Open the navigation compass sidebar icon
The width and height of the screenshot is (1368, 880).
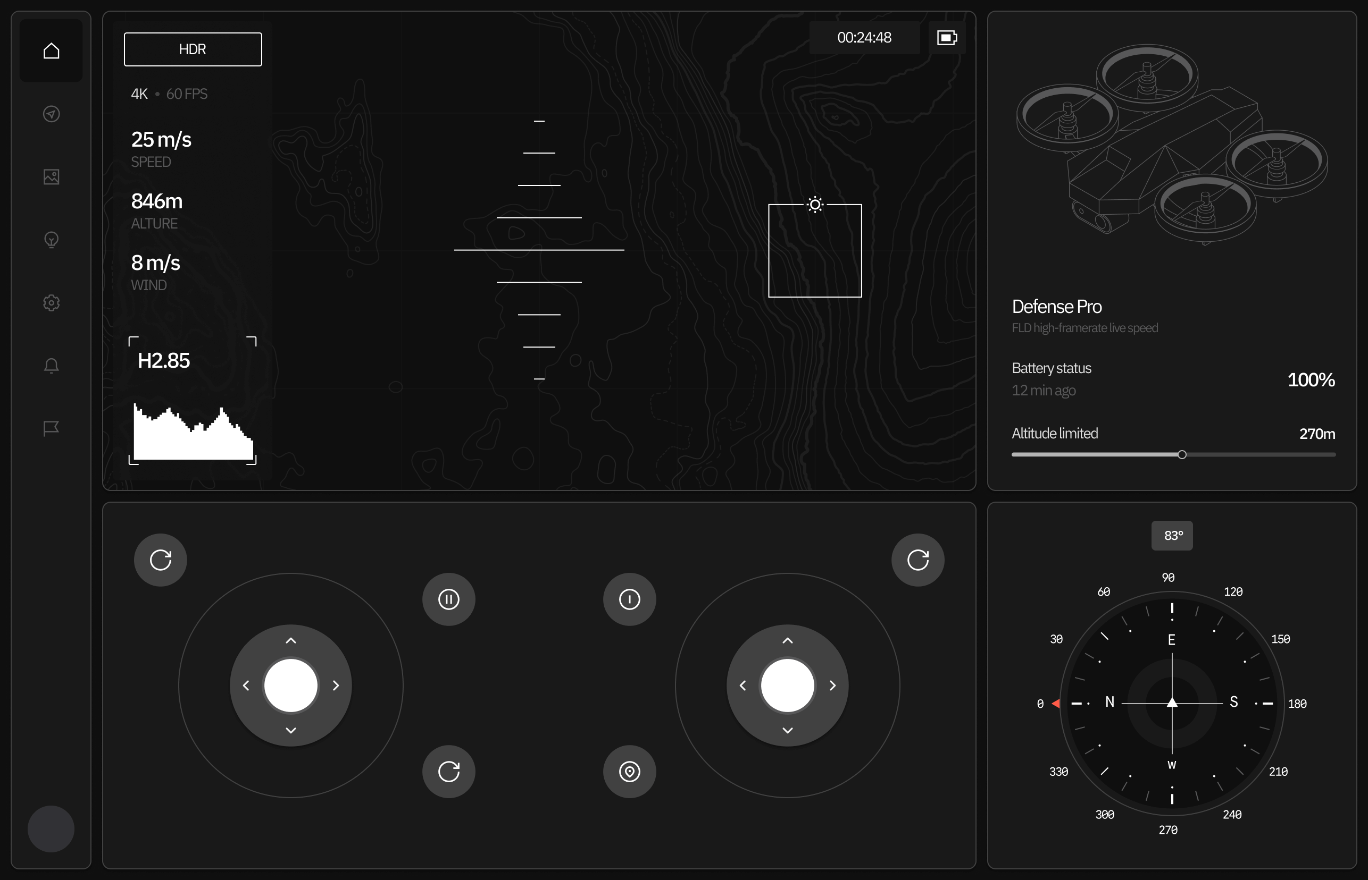tap(52, 114)
